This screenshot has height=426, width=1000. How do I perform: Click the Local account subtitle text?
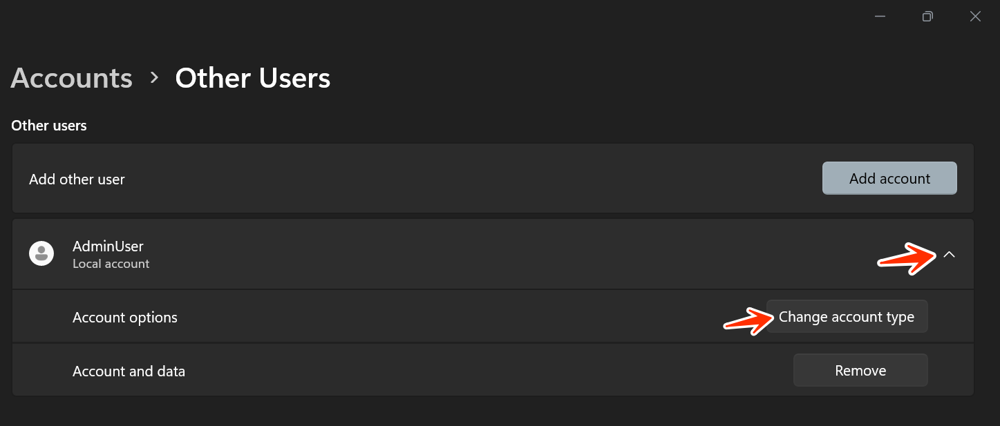coord(111,264)
